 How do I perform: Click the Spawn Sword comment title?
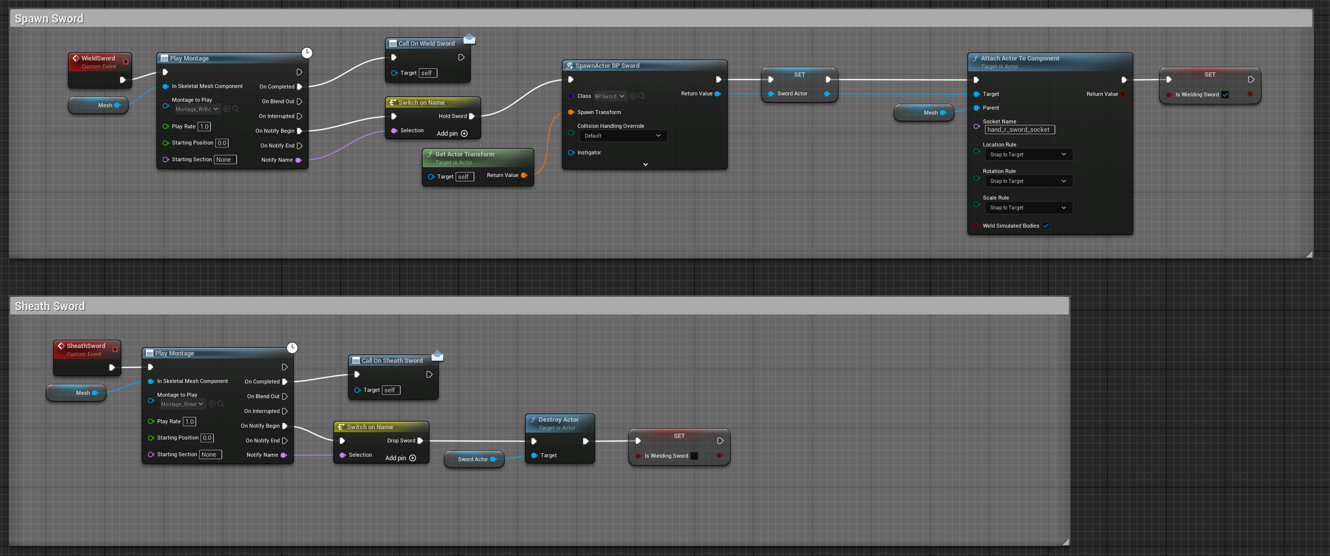coord(49,19)
